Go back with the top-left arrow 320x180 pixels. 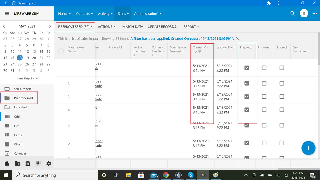[6, 3]
